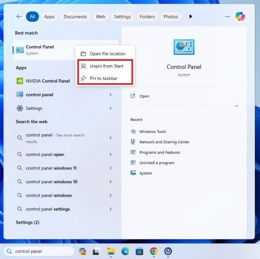Open System from the Recent list
Viewport: 260px width, 259px height.
146,173
